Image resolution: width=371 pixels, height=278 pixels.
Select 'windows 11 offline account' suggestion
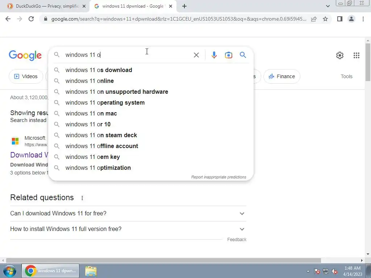pyautogui.click(x=151, y=146)
